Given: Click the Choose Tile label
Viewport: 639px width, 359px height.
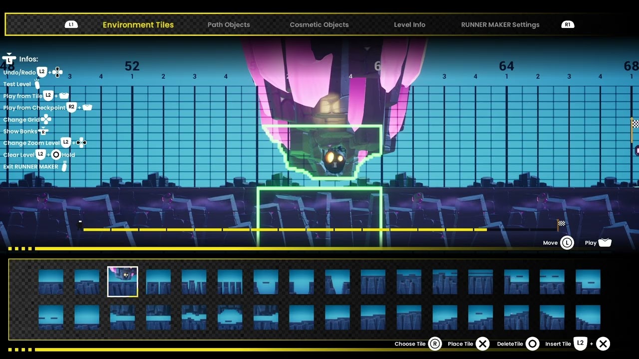Looking at the screenshot, I should click(410, 344).
